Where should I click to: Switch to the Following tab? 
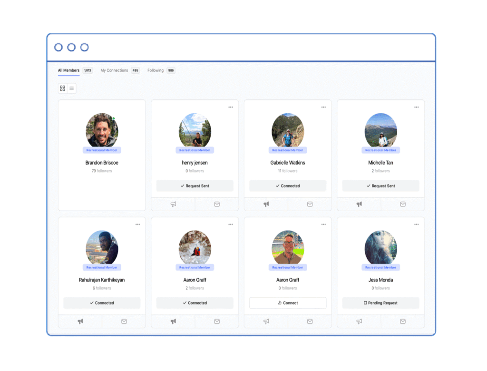tap(156, 70)
